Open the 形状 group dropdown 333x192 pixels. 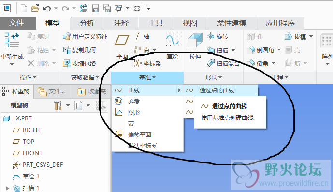[214, 77]
